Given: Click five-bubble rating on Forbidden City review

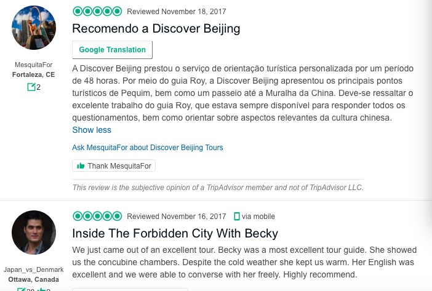Looking at the screenshot, I should coord(97,217).
